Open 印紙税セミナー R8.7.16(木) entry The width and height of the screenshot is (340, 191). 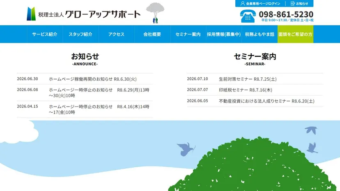246,90
